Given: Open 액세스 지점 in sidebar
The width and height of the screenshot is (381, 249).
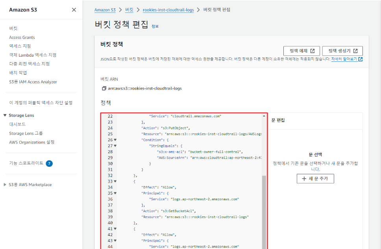Looking at the screenshot, I should click(x=20, y=46).
